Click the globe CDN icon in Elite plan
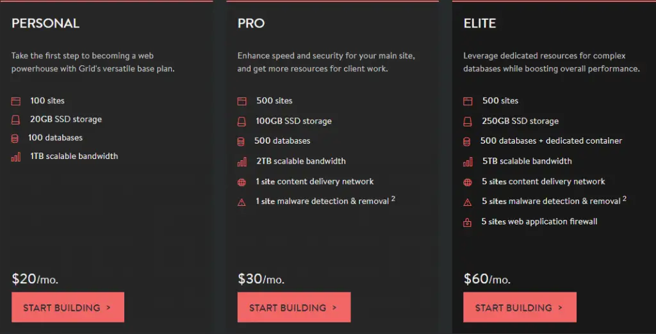 [x=468, y=182]
